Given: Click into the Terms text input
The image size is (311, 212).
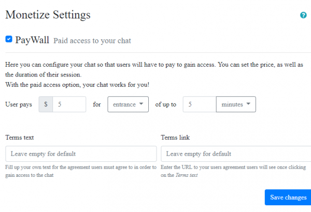Looking at the screenshot, I should (x=81, y=154).
